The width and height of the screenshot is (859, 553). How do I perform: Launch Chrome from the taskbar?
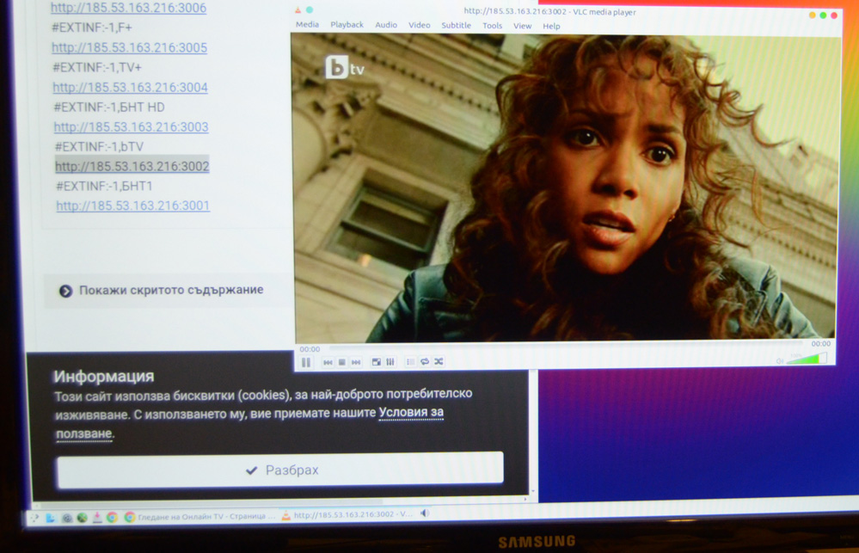[x=112, y=517]
